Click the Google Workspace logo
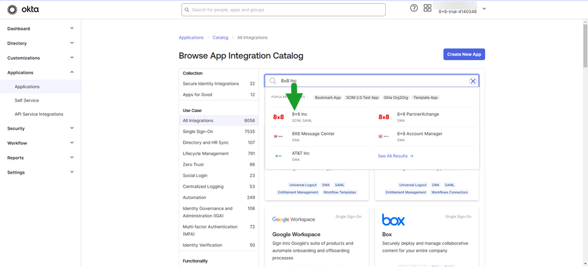Screen dimensions: 588x267 point(293,219)
